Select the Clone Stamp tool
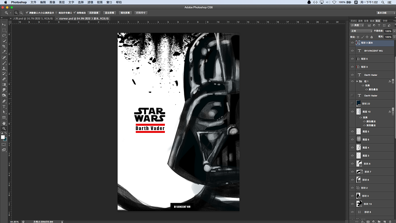This screenshot has width=396, height=223. 4,68
